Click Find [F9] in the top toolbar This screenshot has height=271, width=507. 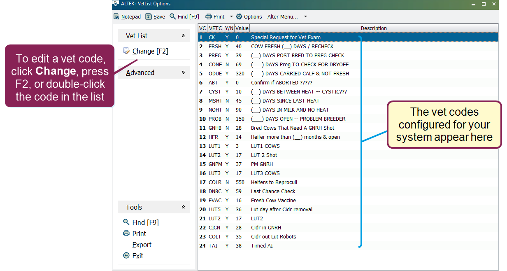coord(184,17)
